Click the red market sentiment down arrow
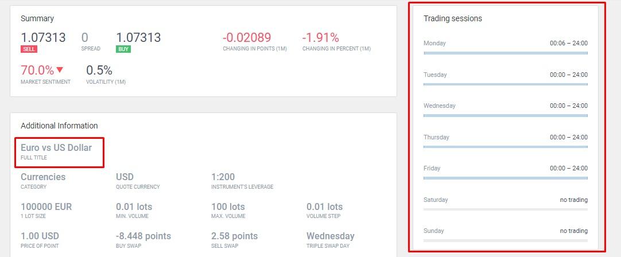Screen dimensions: 621x257 pos(60,70)
